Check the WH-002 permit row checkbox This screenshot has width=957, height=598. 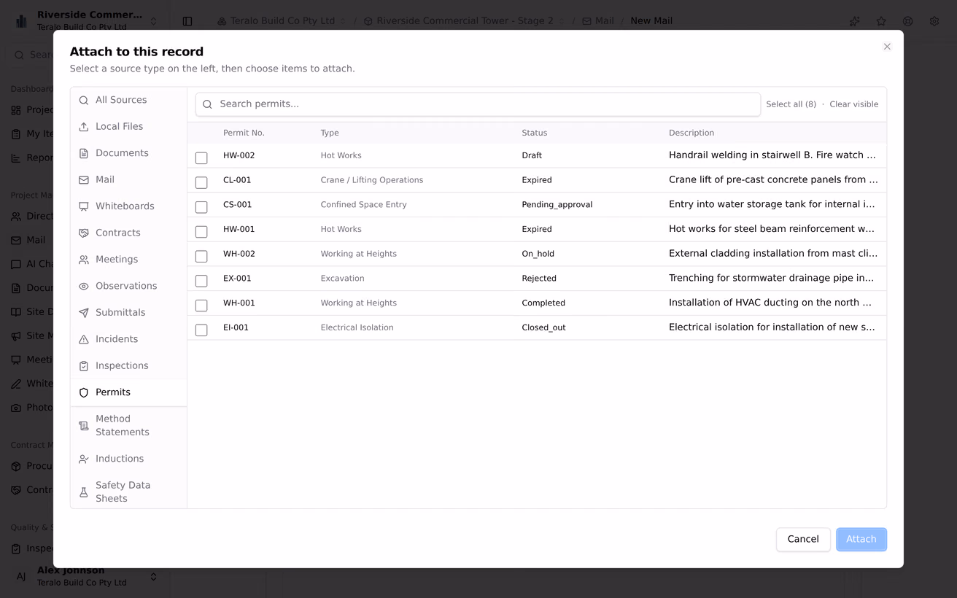201,256
